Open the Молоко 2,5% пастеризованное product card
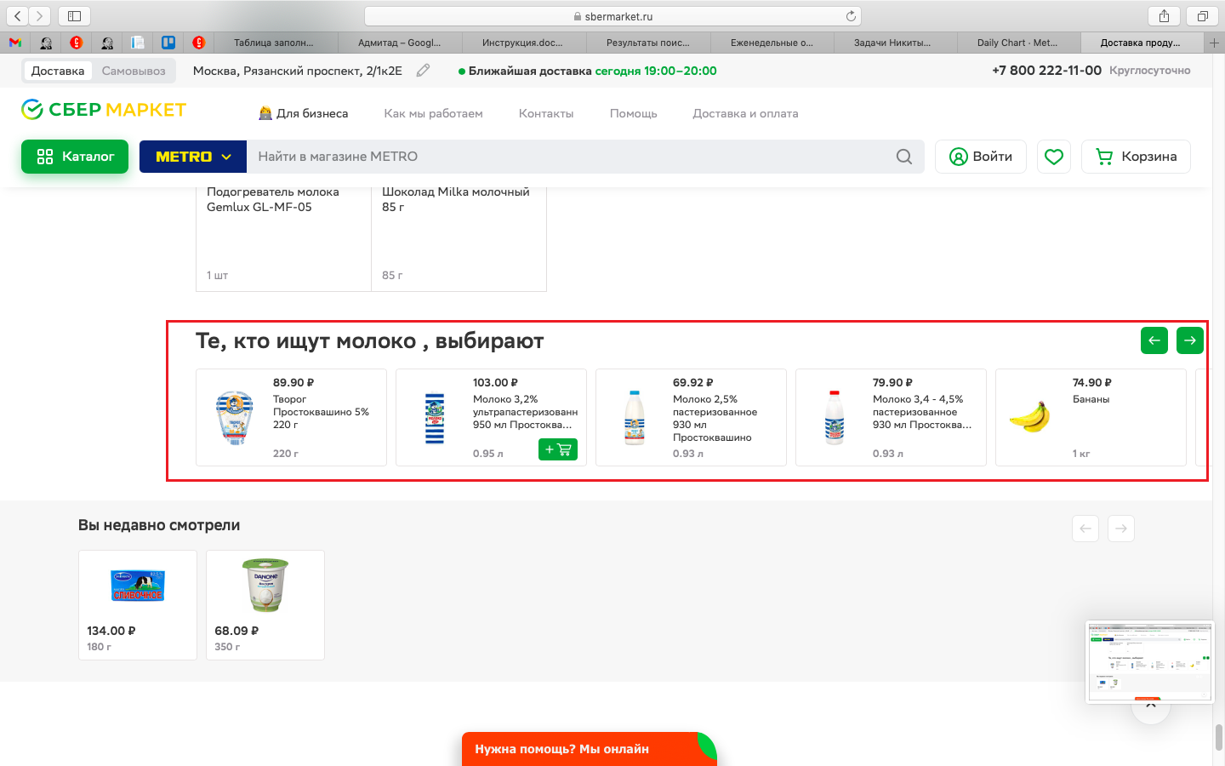 pos(691,417)
